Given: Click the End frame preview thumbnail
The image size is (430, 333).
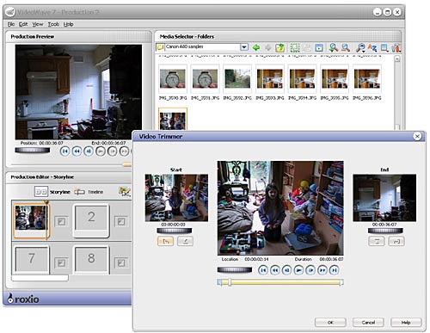Looking at the screenshot, I should tap(384, 198).
